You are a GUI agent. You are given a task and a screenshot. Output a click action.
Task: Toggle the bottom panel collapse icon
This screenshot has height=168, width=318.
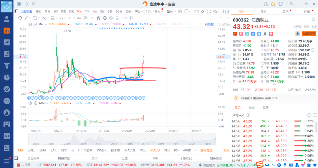(x=16, y=158)
